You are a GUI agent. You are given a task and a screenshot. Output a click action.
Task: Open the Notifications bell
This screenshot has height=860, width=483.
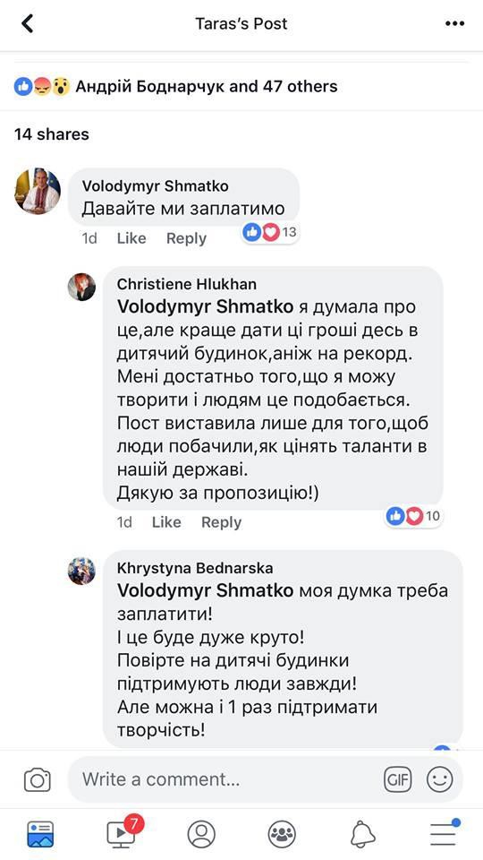coord(362,834)
